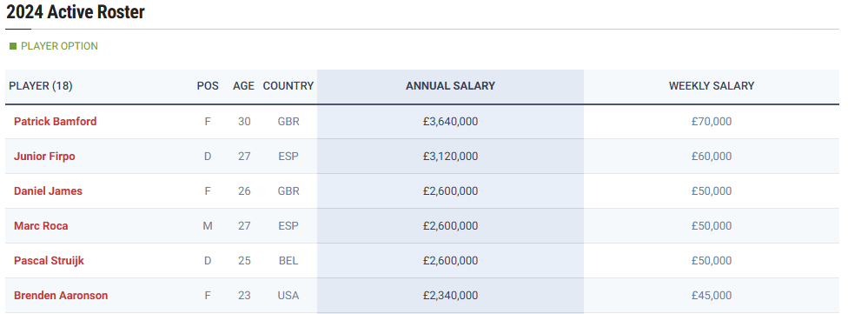Click the 2024 Active Roster heading
This screenshot has width=848, height=314.
[76, 12]
